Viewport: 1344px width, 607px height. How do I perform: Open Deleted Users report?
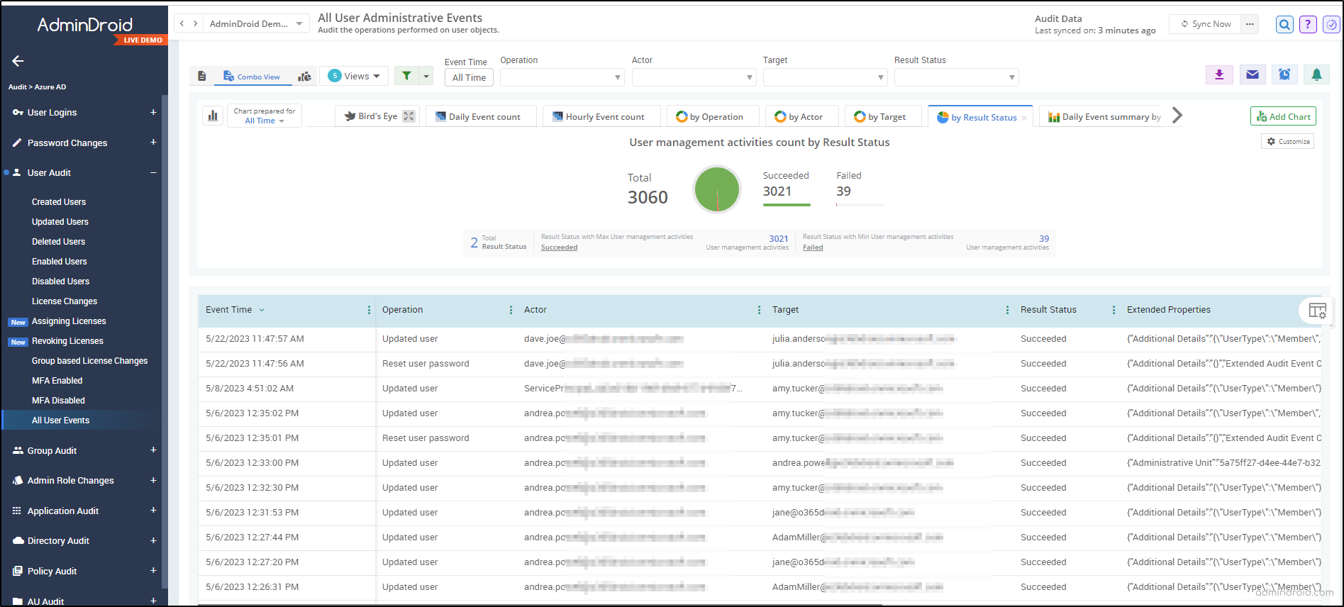pyautogui.click(x=58, y=242)
